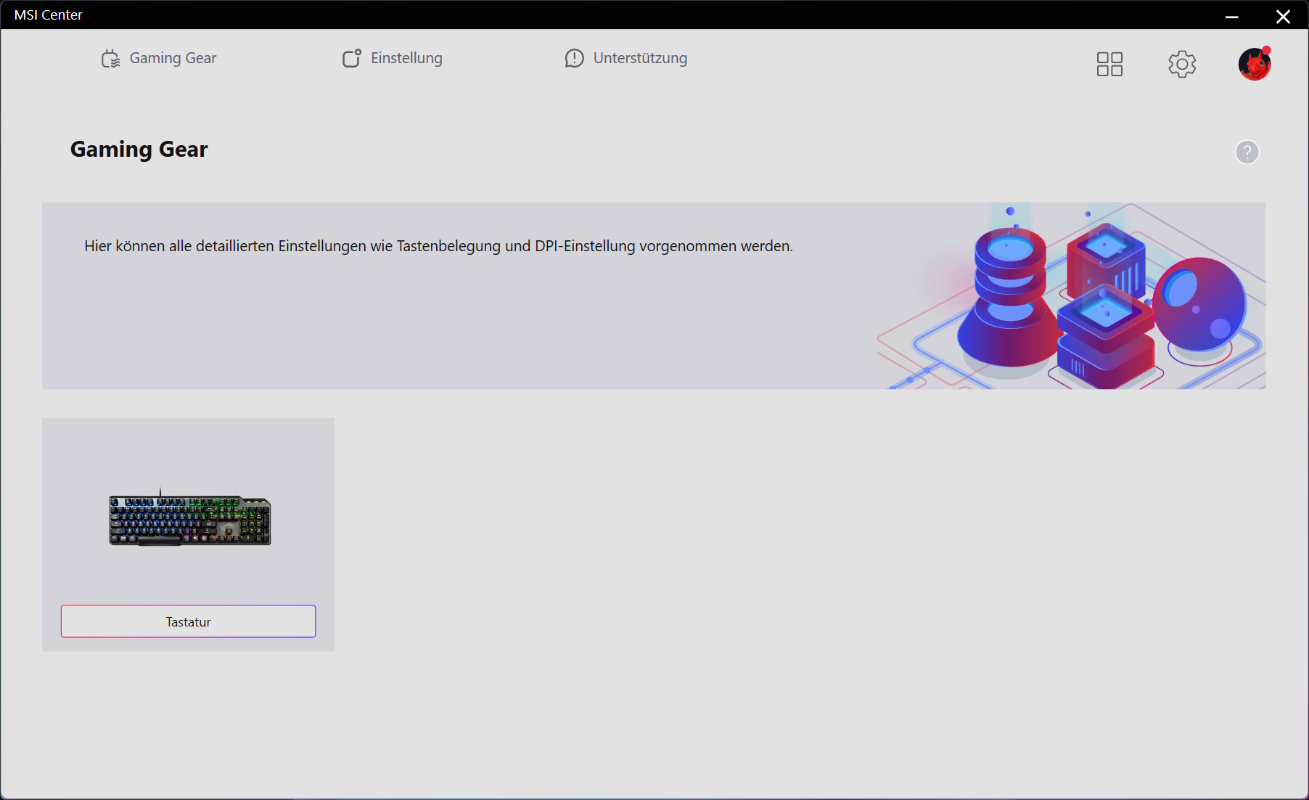Click the Gaming Gear page heading
The image size is (1309, 800).
[x=139, y=149]
